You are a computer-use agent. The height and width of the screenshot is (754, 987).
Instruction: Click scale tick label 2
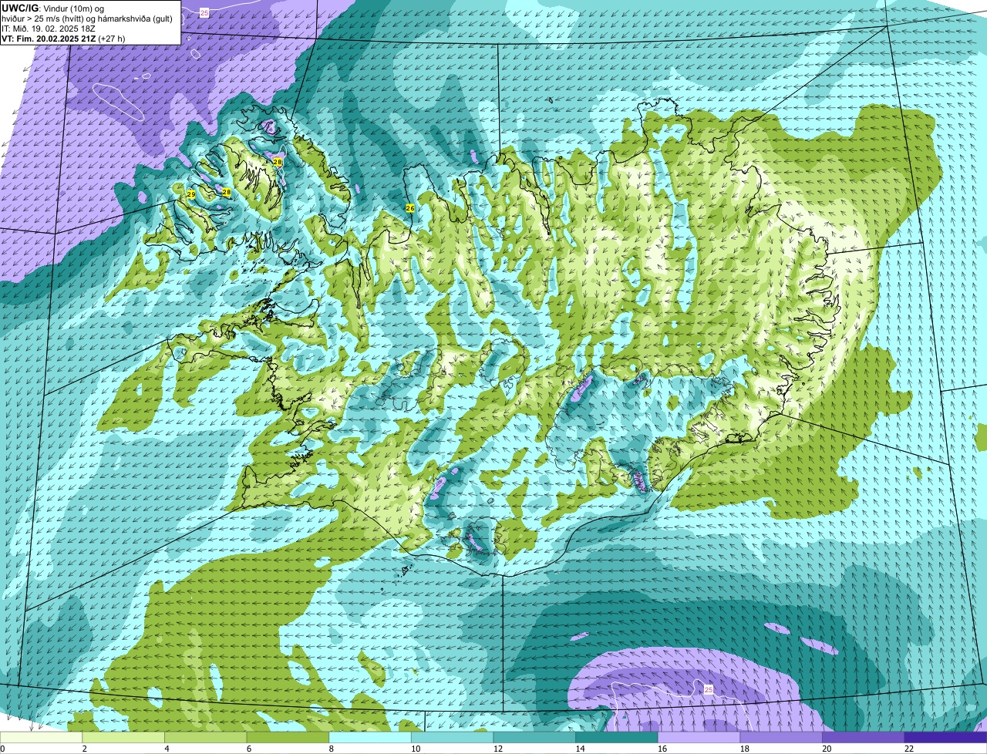(84, 749)
